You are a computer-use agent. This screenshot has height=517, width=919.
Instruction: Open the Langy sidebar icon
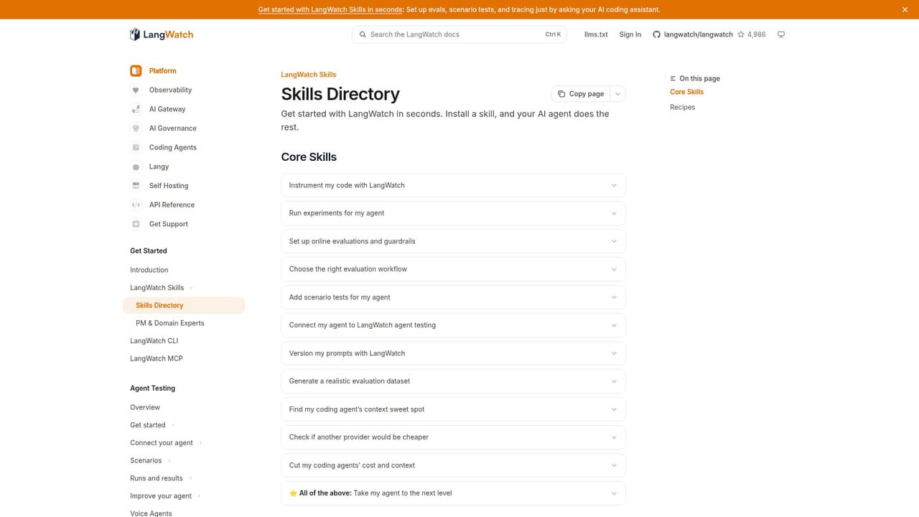click(136, 167)
